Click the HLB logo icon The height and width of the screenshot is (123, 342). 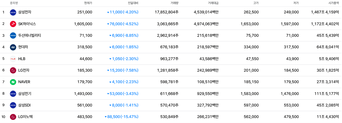tap(13, 59)
